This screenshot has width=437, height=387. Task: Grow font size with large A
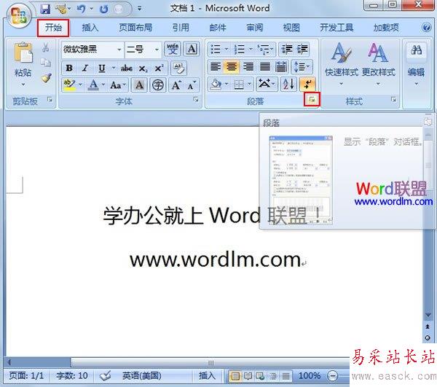pos(176,85)
